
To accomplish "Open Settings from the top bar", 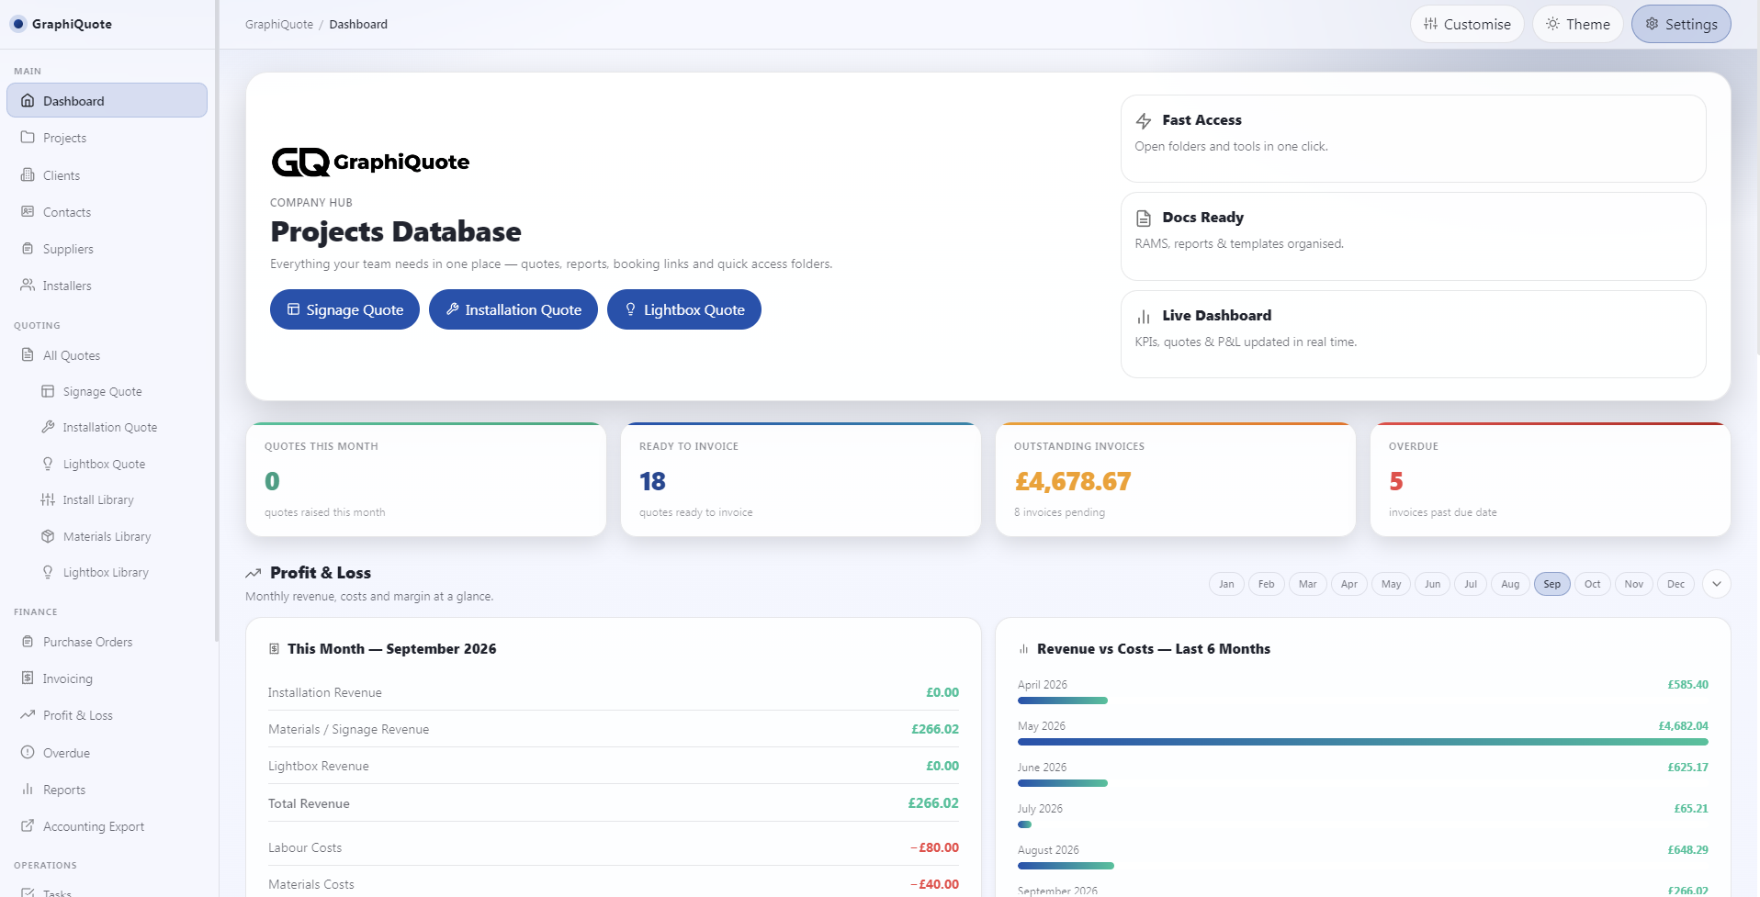I will tap(1681, 24).
